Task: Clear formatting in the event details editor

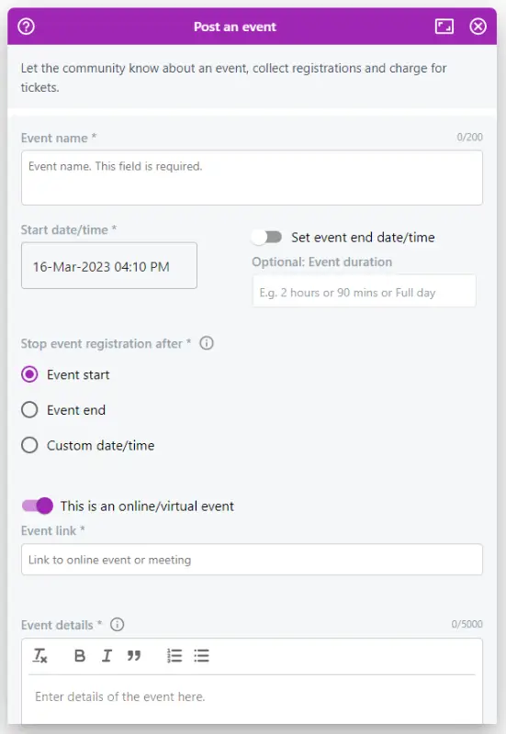Action: [39, 655]
